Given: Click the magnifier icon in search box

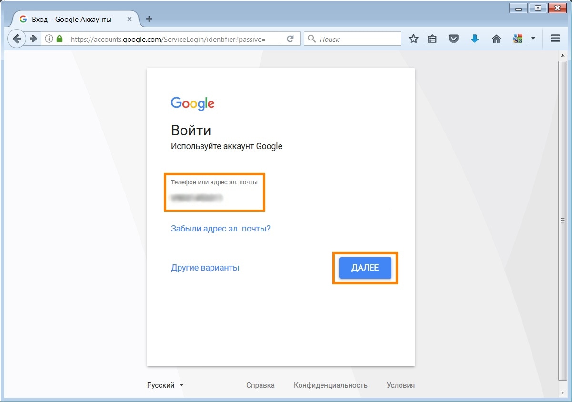Looking at the screenshot, I should [x=312, y=39].
